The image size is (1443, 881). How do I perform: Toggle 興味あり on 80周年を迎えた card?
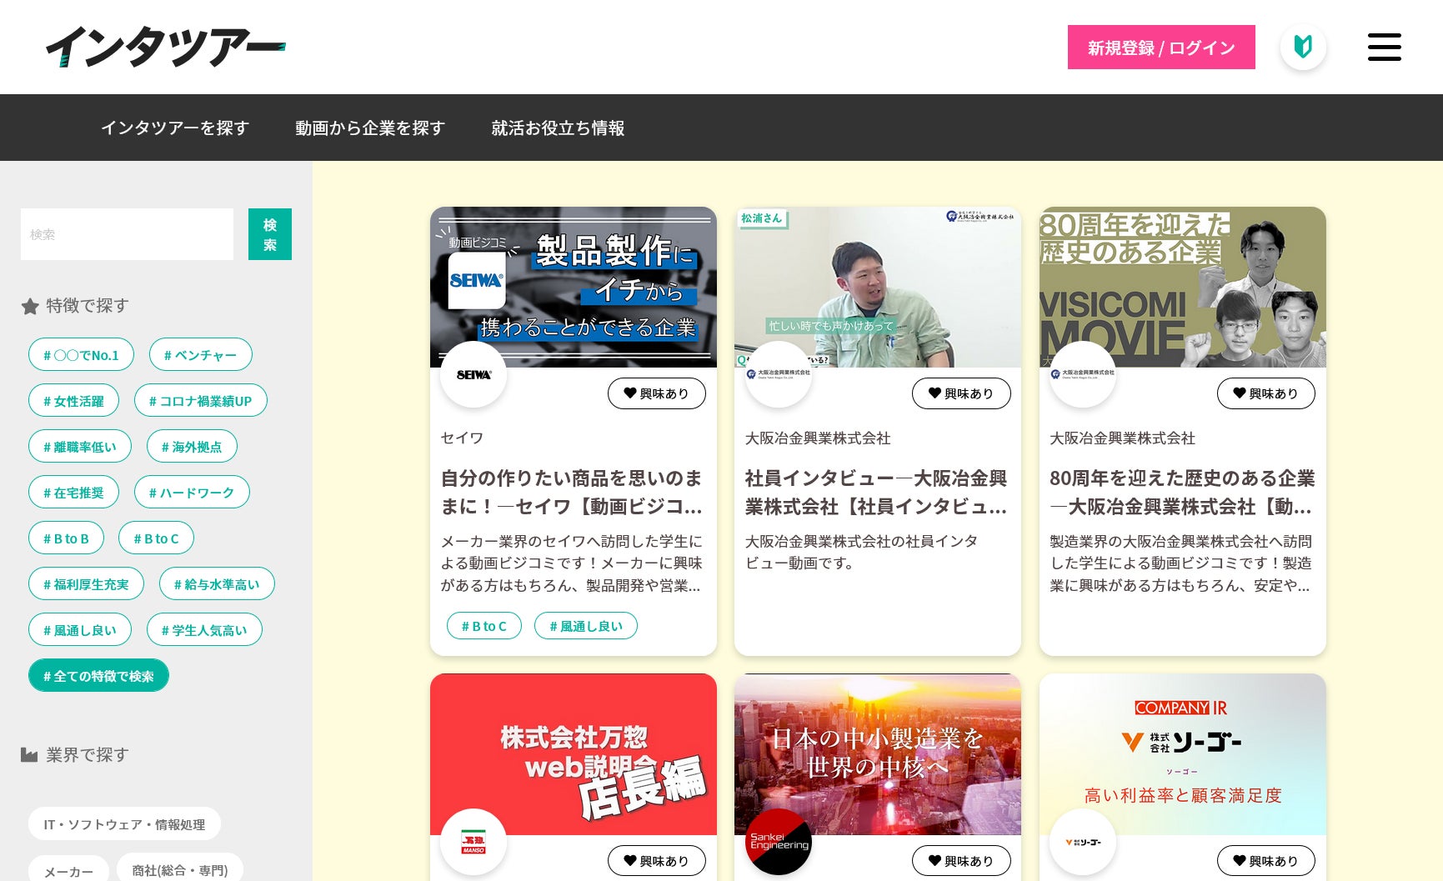1266,393
